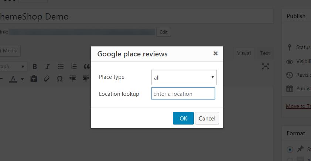The height and width of the screenshot is (161, 311).
Task: Insert a numbered list
Action: [x=74, y=67]
